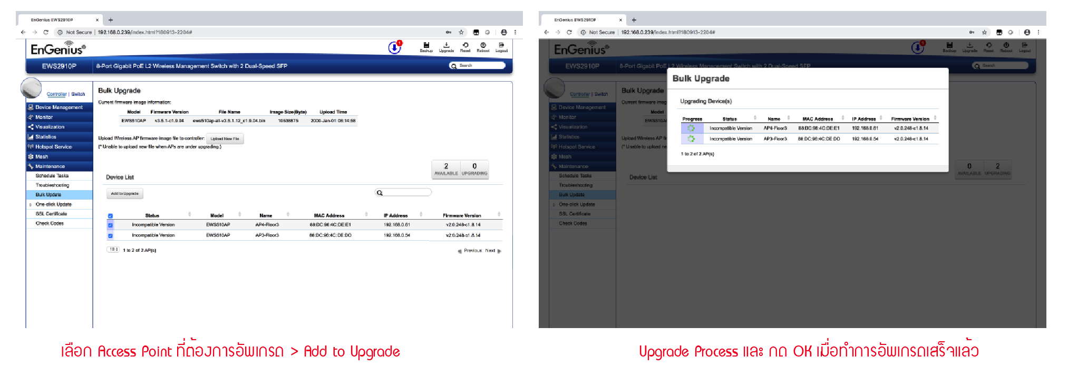Open profile avatar icon in left browser window
This screenshot has height=376, width=1068.
click(504, 32)
